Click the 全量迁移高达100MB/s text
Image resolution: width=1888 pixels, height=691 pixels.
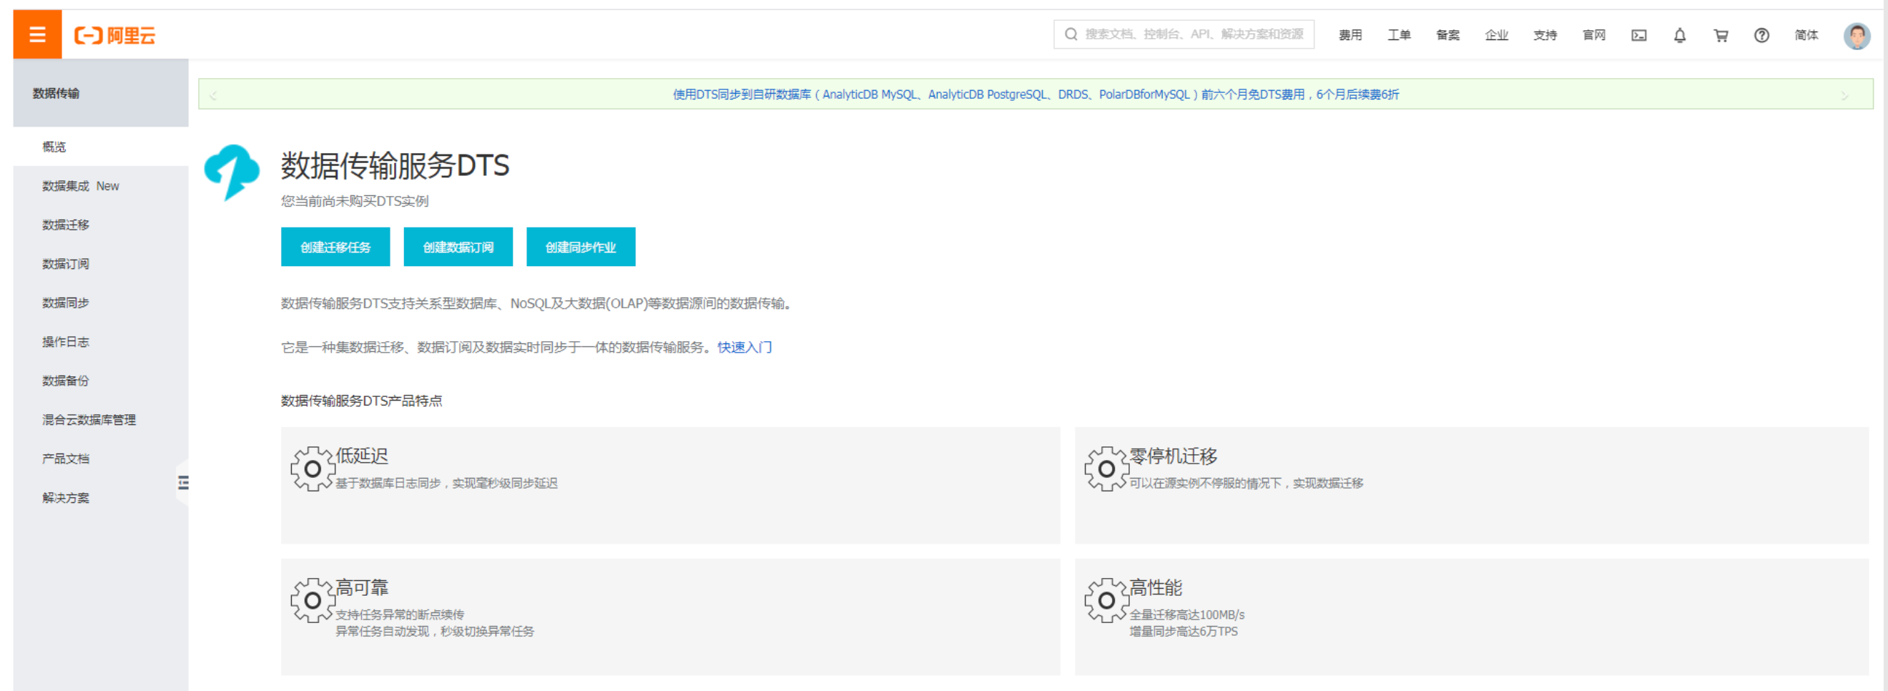tap(1186, 614)
